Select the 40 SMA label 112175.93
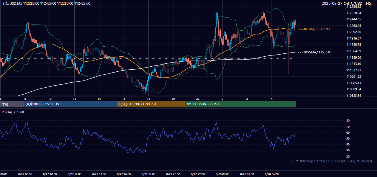This screenshot has height=177, width=377. (314, 29)
